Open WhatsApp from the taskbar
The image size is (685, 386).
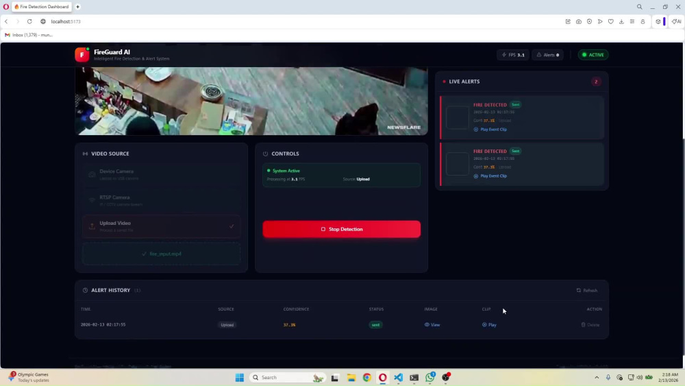[x=430, y=377]
